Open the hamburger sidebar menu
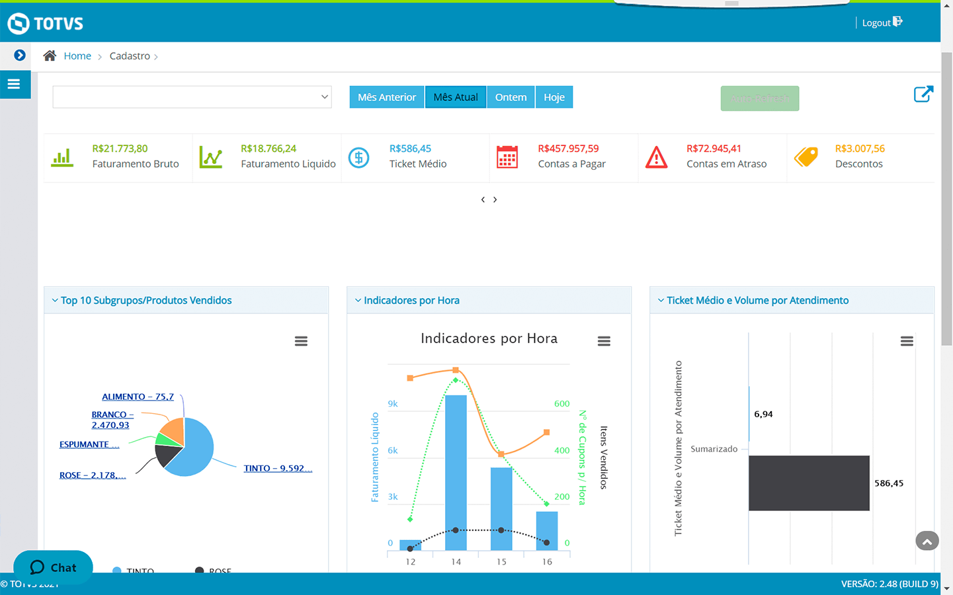953x595 pixels. pos(14,85)
